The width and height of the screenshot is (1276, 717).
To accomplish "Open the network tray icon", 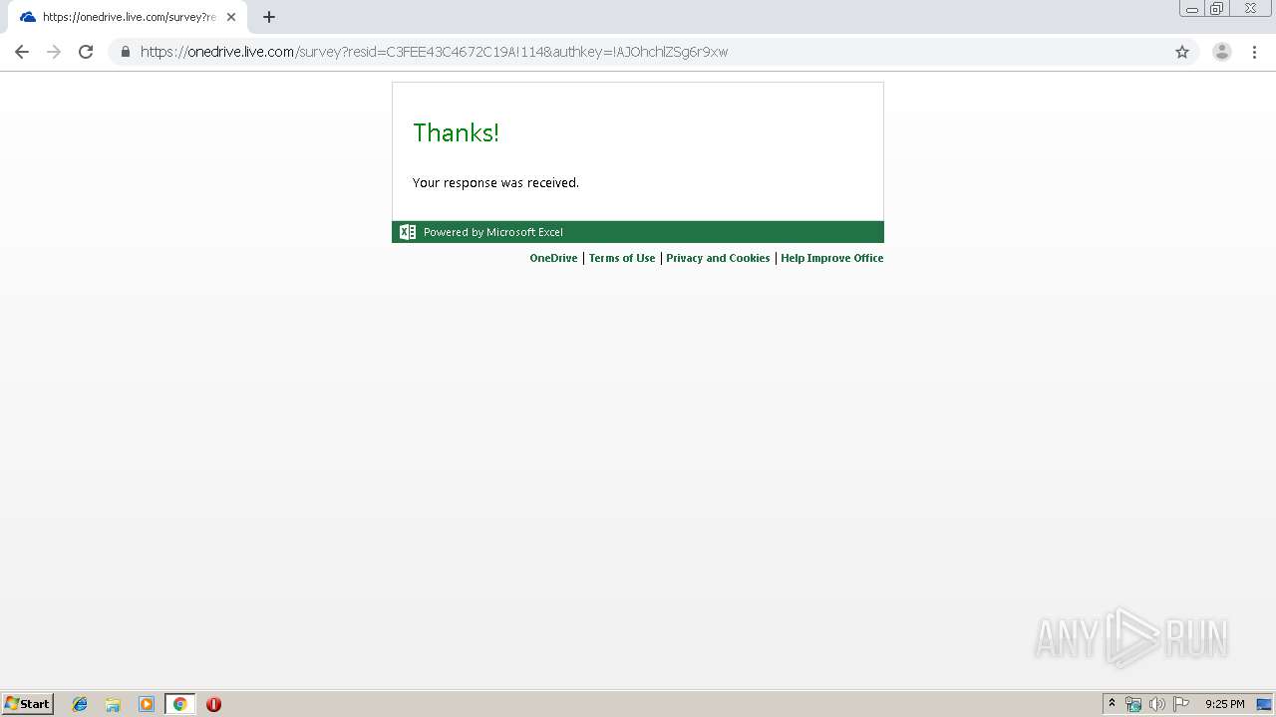I will [x=1133, y=704].
